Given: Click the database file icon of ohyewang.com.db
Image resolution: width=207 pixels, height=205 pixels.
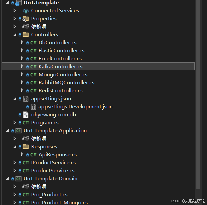Looking at the screenshot, I should (26, 115).
